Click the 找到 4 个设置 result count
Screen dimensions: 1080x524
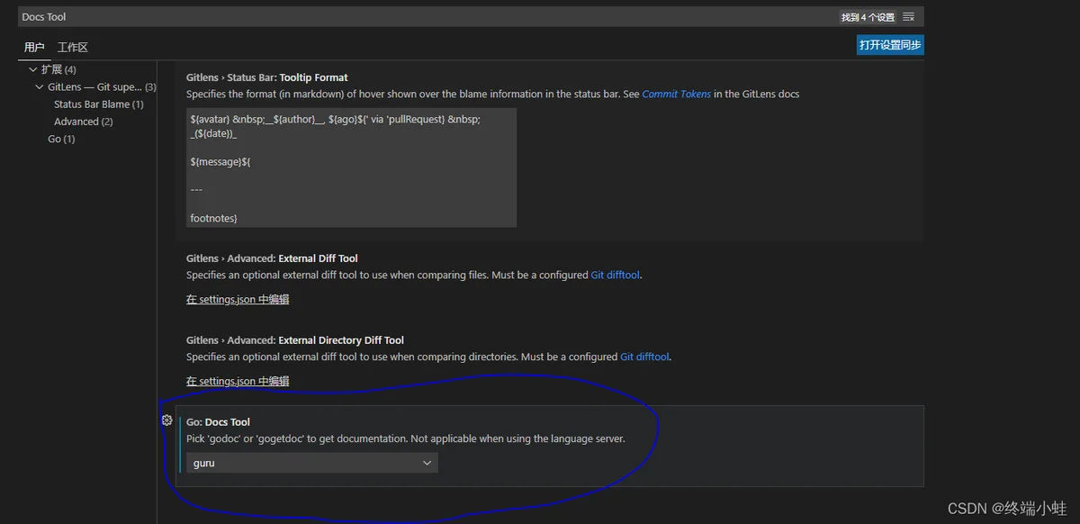click(868, 17)
